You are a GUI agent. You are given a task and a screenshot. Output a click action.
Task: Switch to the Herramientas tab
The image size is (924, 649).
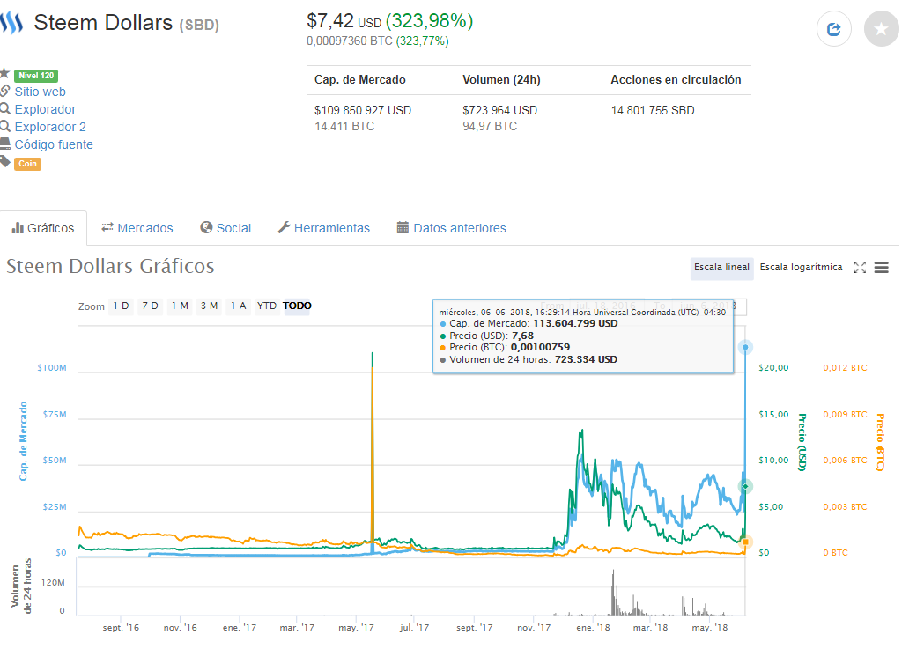tap(324, 228)
